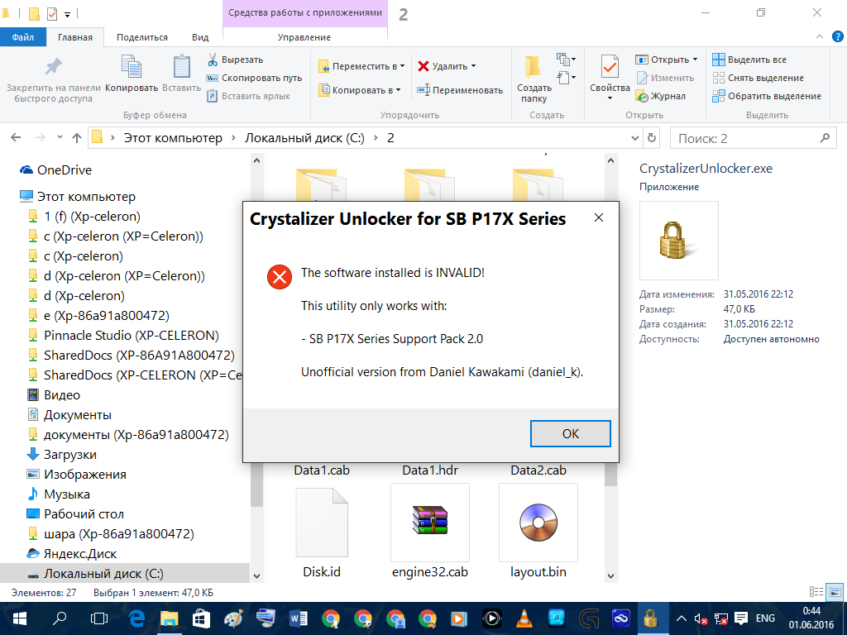Open the Windows Store taskbar icon
Viewport: 847px width, 635px height.
(201, 618)
